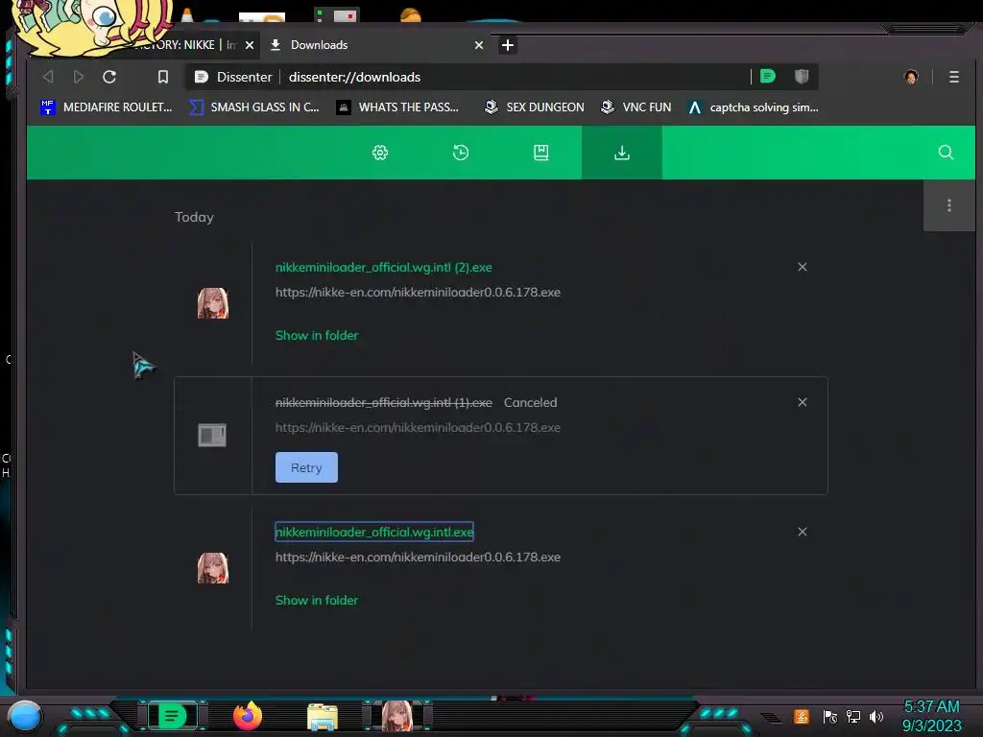Open MEDIAFIRE ROULET... bookmark
This screenshot has width=983, height=737.
(x=106, y=107)
